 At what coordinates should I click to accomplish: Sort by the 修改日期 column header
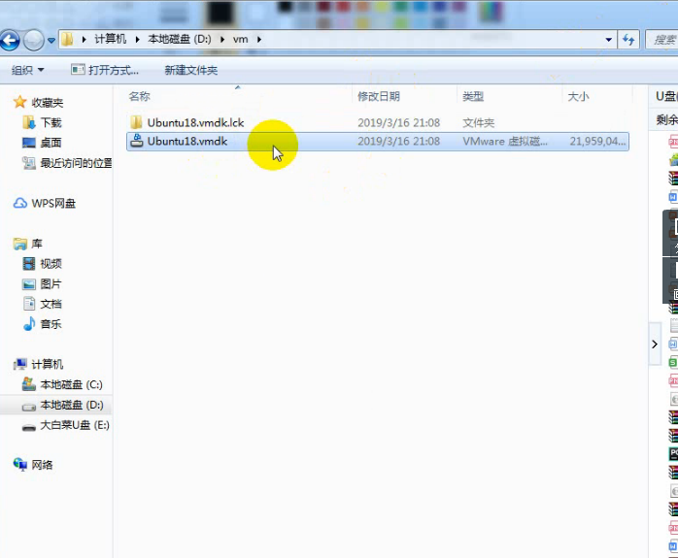pyautogui.click(x=379, y=96)
